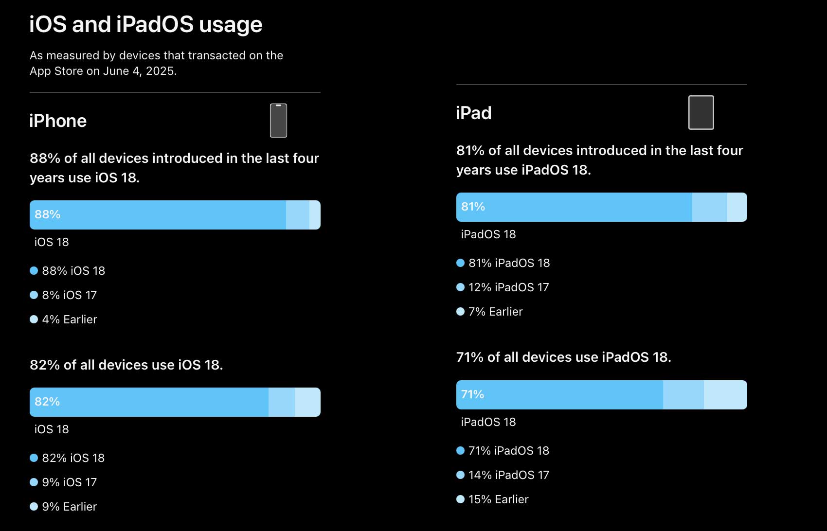The image size is (827, 531).
Task: Click the dot beside 14% iPadOS 17
Action: point(460,475)
